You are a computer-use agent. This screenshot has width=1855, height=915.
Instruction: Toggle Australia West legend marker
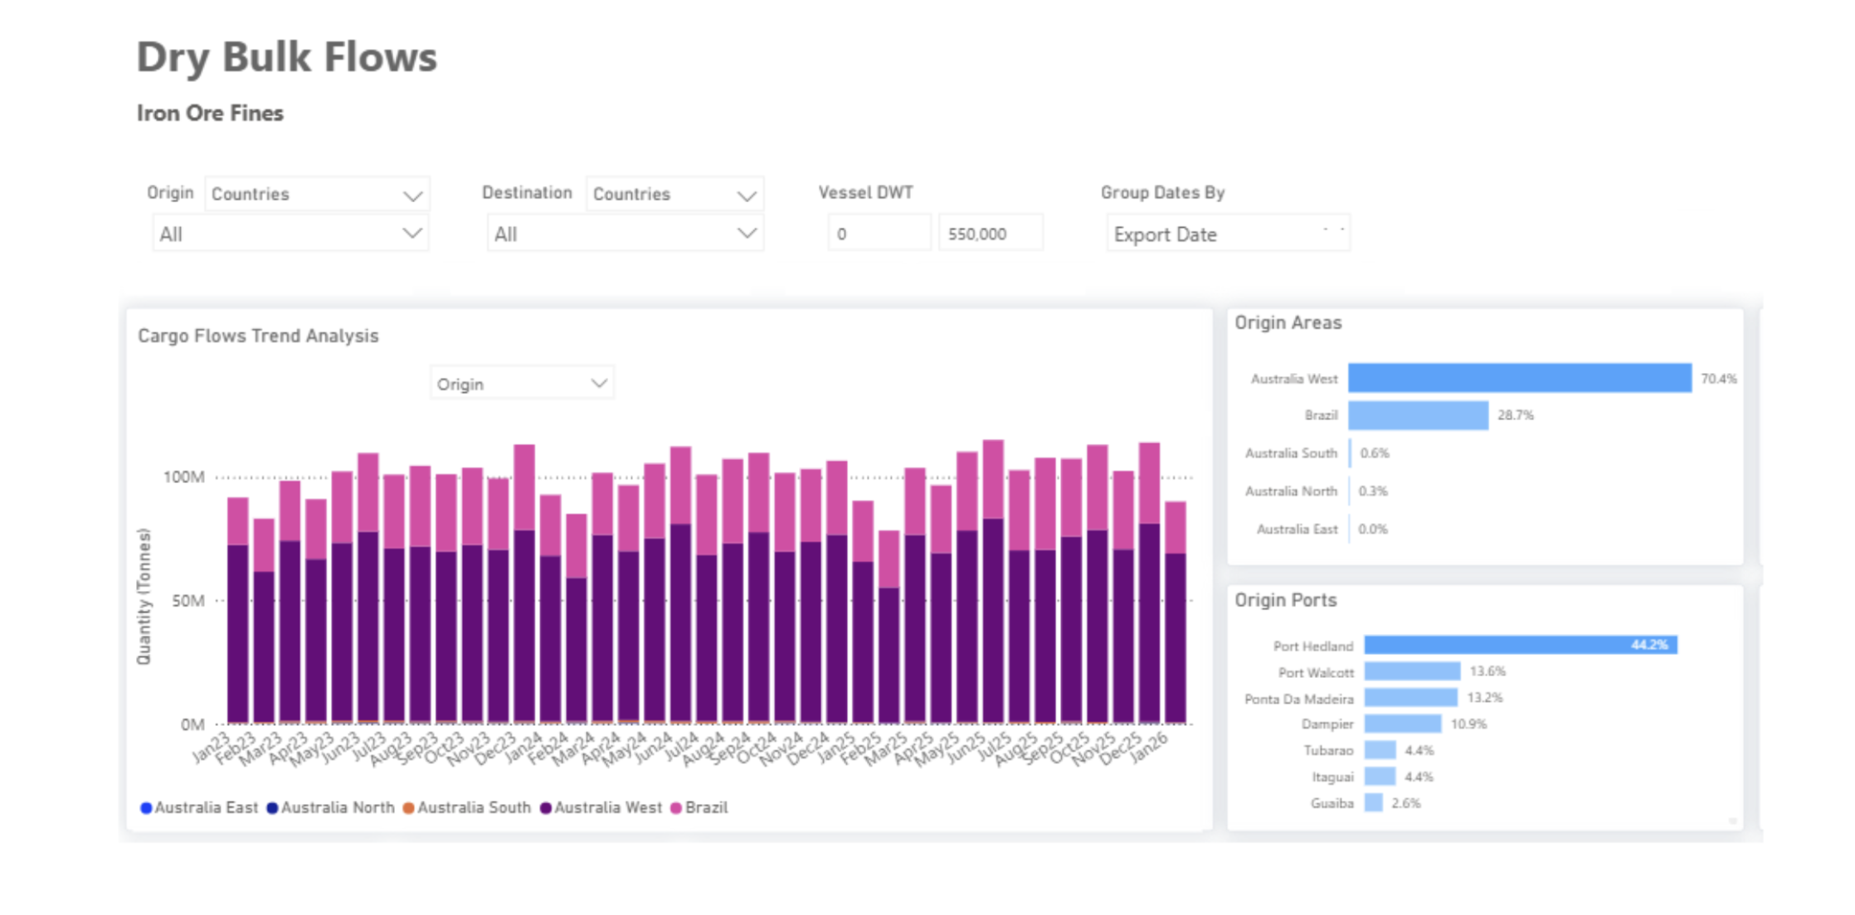545,808
